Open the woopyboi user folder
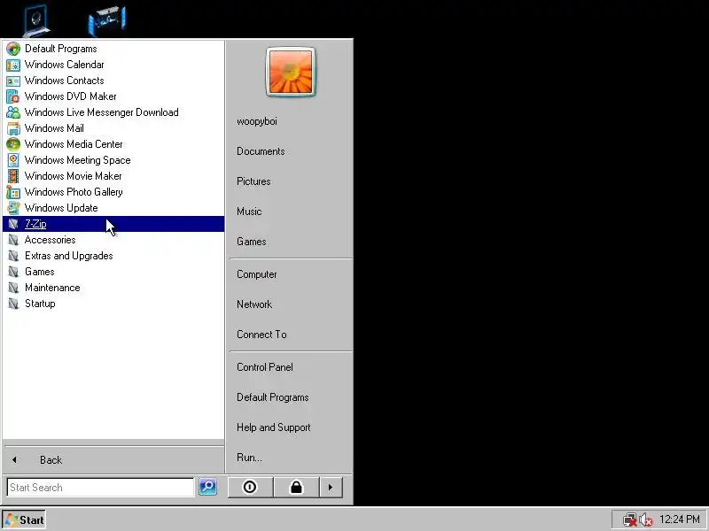The image size is (709, 531). tap(257, 121)
